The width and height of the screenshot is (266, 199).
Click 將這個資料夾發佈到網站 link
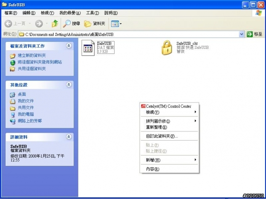40,62
